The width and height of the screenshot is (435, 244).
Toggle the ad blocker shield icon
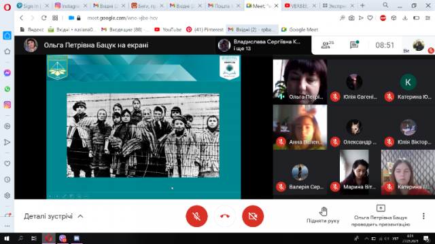(383, 18)
